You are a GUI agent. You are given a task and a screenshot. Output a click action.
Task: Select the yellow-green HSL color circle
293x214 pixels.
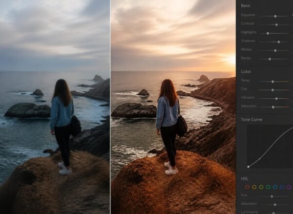pos(261,187)
